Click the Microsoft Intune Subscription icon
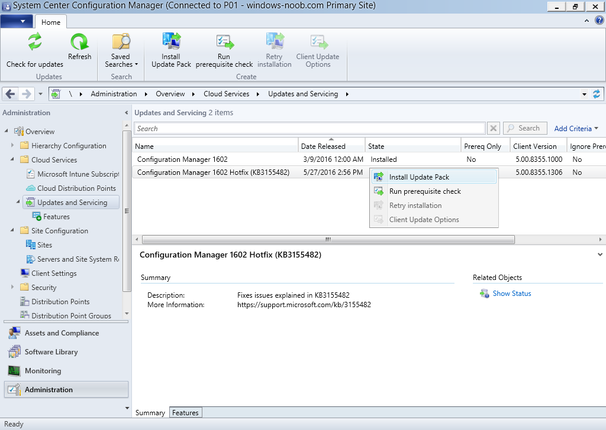This screenshot has height=430, width=606. point(31,174)
